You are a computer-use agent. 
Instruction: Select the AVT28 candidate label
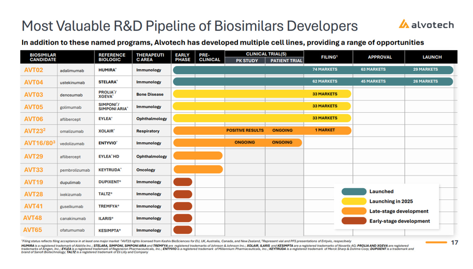[x=34, y=194]
